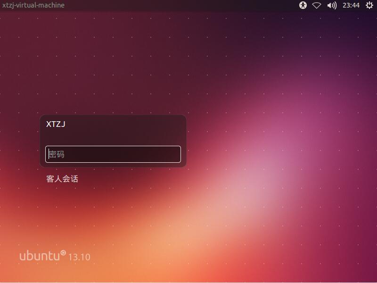This screenshot has height=283, width=377.
Task: Click the xtzj-virtual-machine hostname label
Action: [33, 5]
